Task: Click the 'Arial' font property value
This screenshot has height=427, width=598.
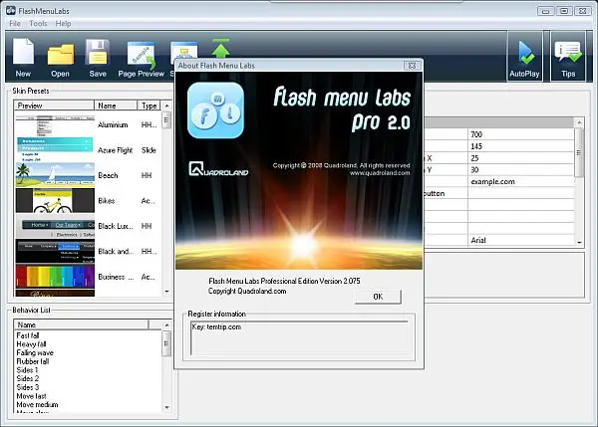Action: tap(478, 240)
